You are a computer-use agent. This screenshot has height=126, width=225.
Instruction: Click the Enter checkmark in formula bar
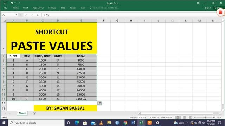pos(32,15)
